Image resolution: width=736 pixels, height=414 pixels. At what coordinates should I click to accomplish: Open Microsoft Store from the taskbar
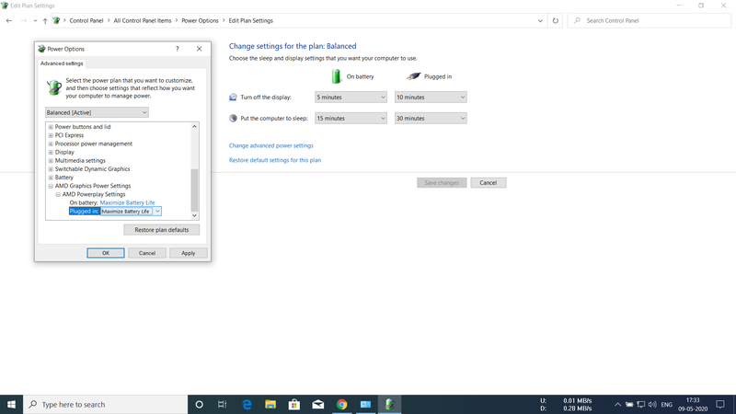pos(294,405)
